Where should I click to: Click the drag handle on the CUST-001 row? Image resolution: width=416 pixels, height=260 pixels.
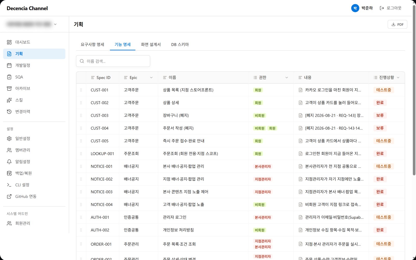(81, 90)
